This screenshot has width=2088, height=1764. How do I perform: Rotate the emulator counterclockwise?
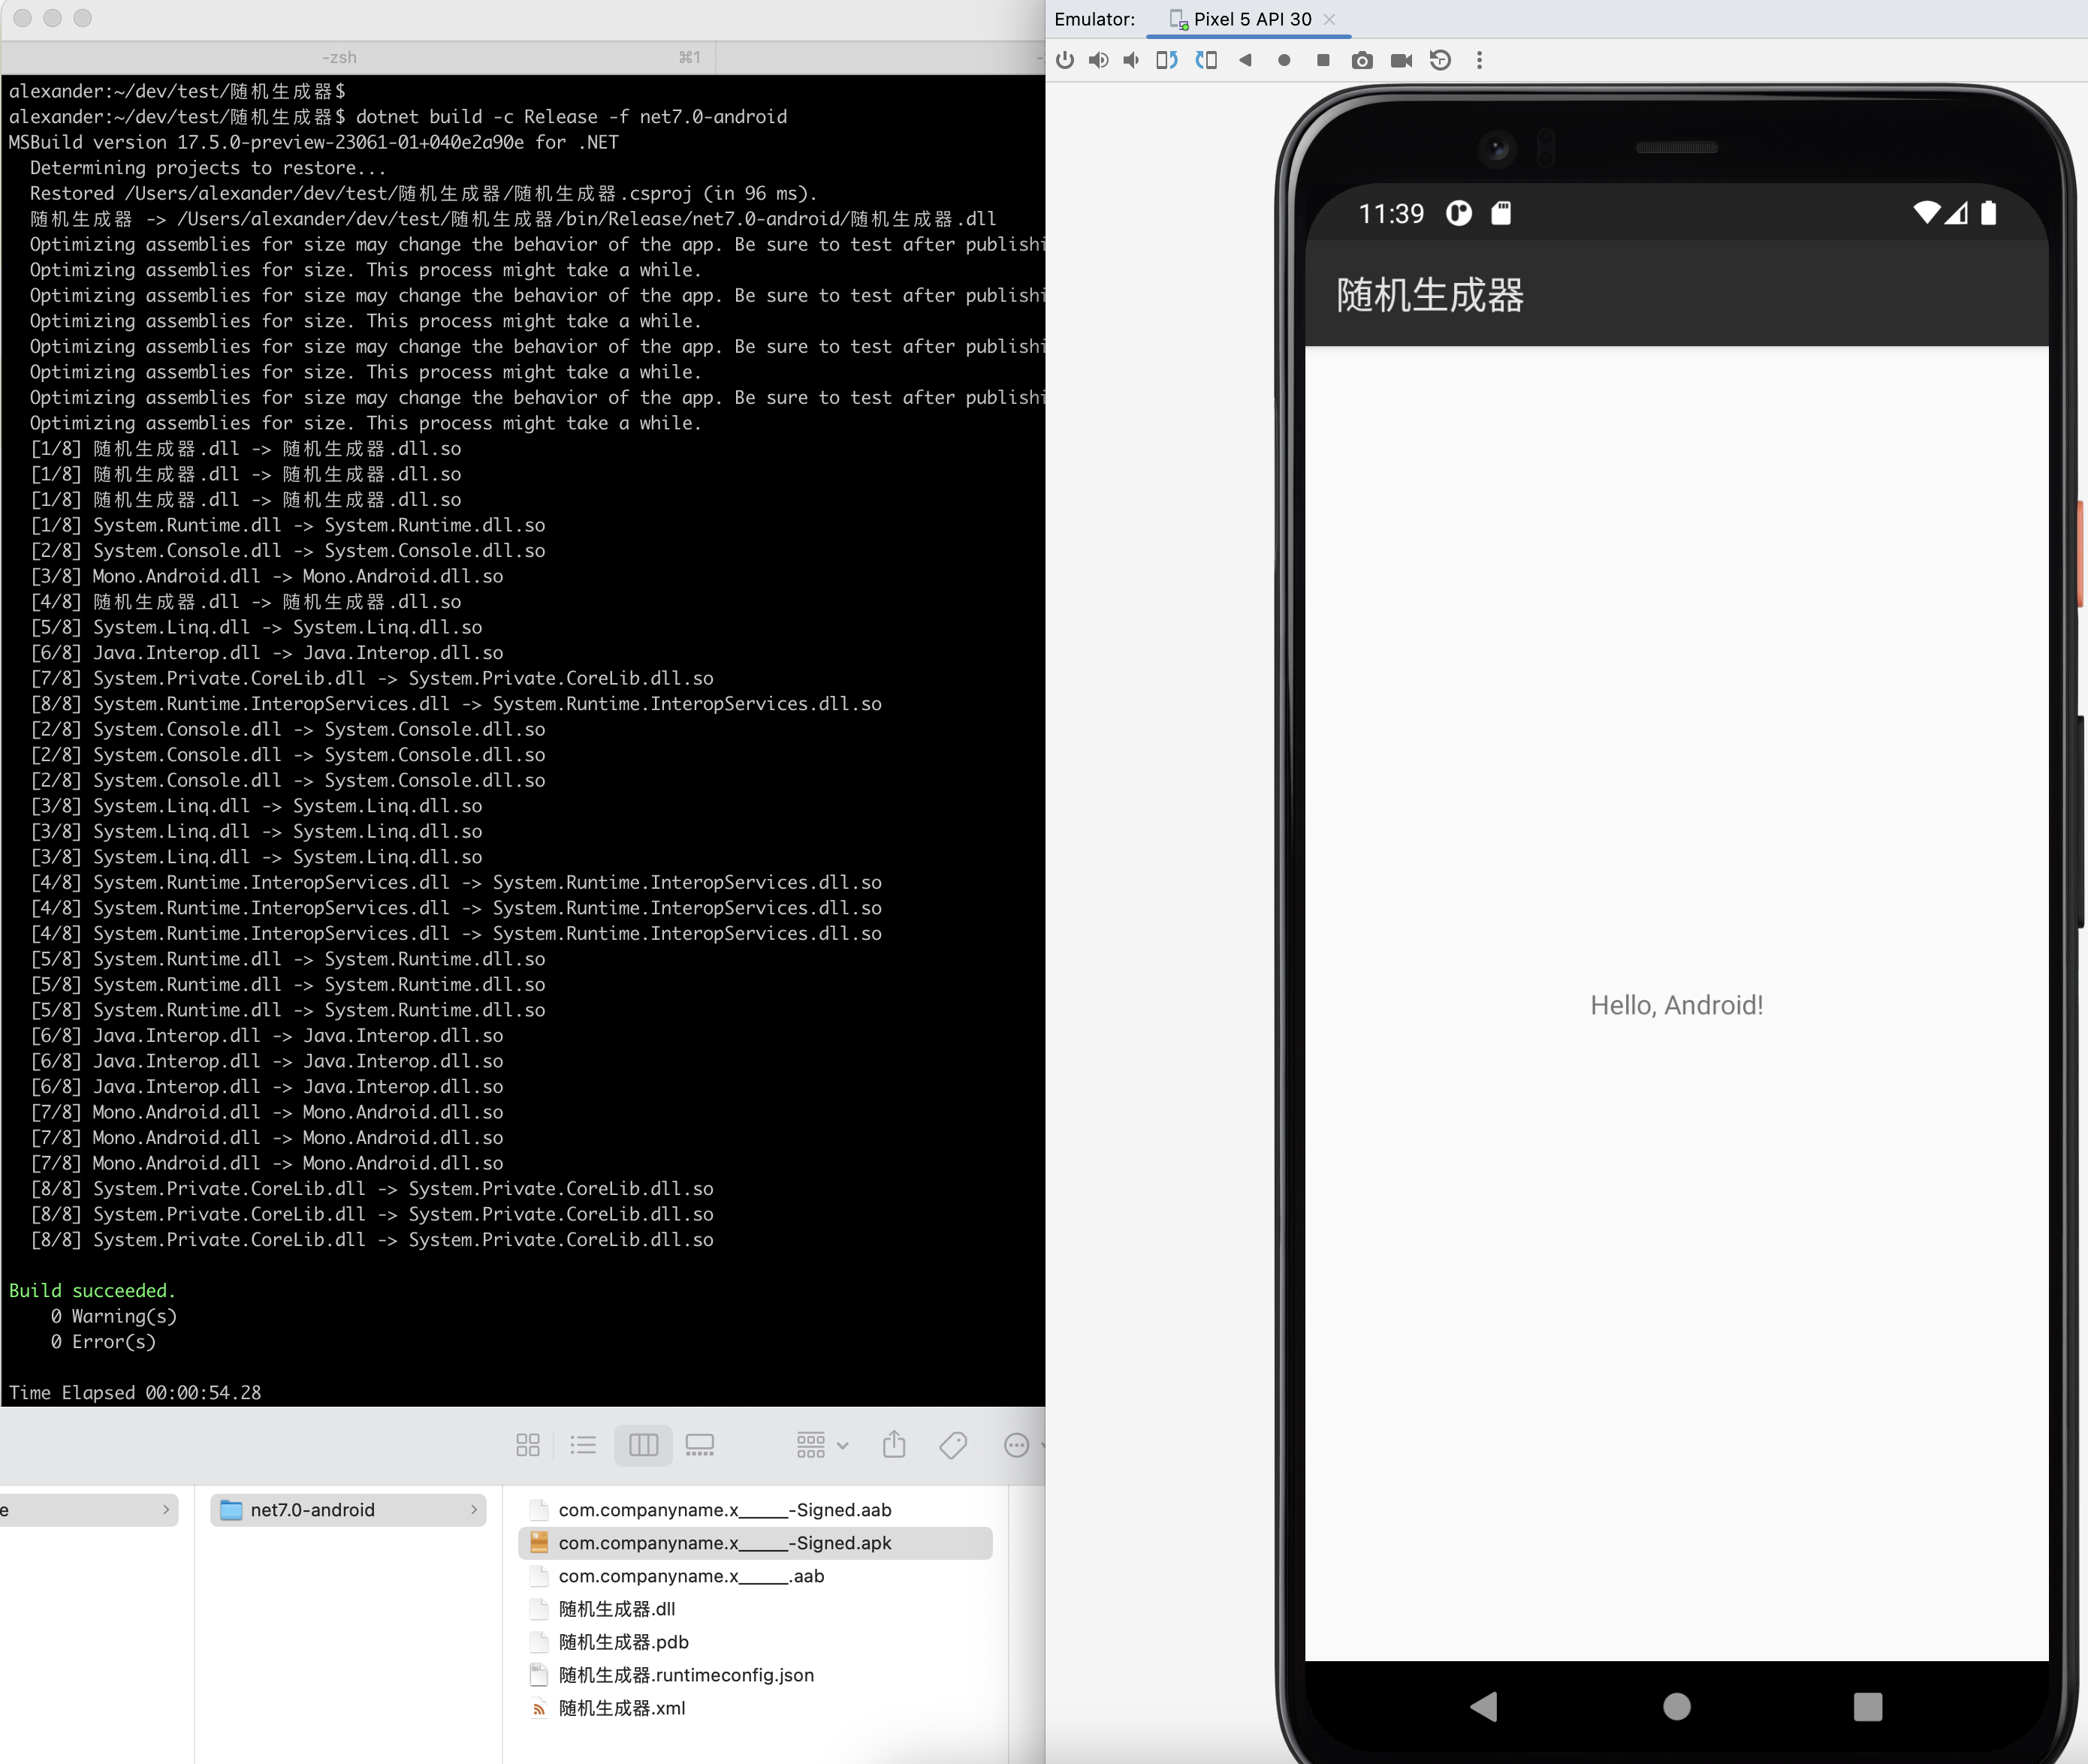pos(1166,60)
